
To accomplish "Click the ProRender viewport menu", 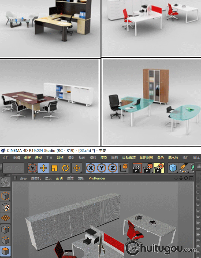I will coord(97,178).
